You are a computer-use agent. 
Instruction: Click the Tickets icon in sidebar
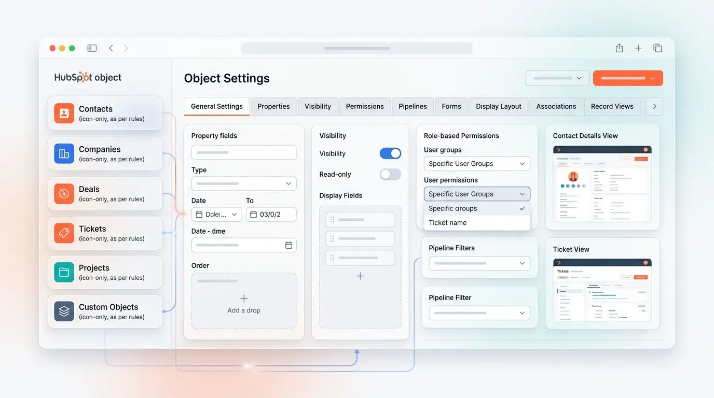coord(64,233)
